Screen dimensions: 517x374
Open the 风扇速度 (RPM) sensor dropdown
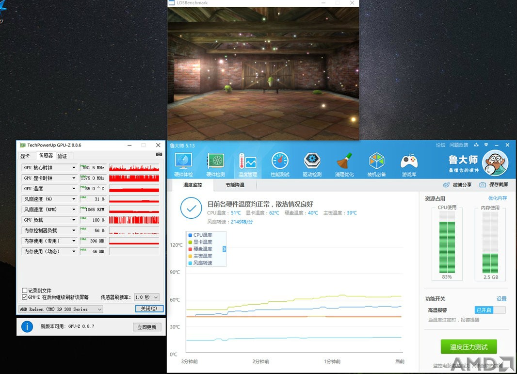[x=74, y=210]
